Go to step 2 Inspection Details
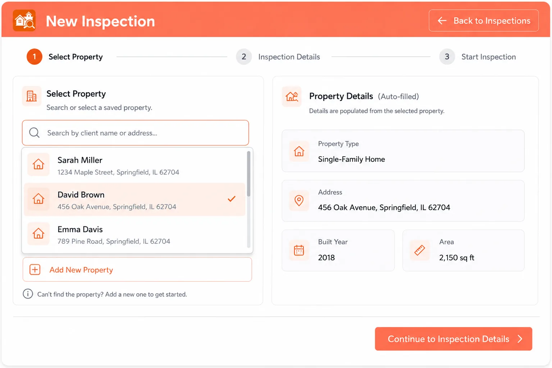 [x=278, y=57]
